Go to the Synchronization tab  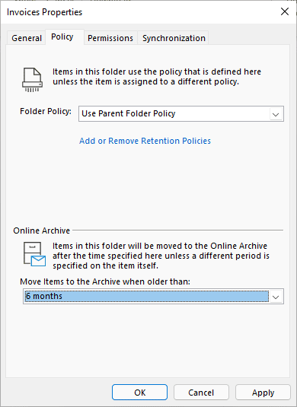tap(174, 38)
